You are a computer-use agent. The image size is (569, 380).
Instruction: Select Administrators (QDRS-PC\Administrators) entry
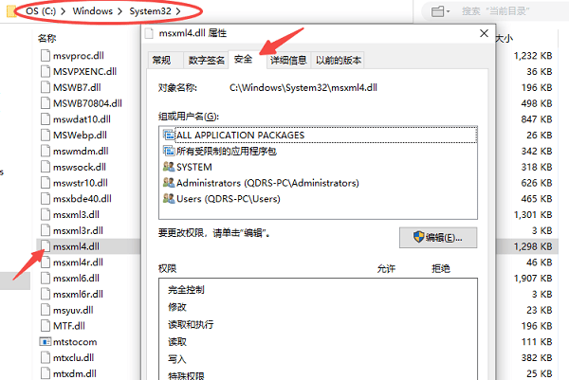(x=319, y=183)
